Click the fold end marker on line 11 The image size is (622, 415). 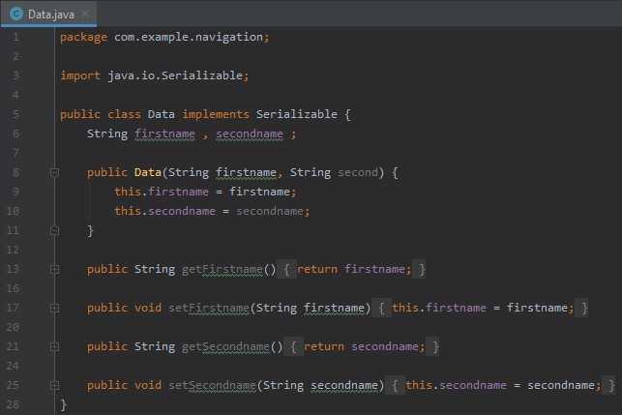click(55, 230)
